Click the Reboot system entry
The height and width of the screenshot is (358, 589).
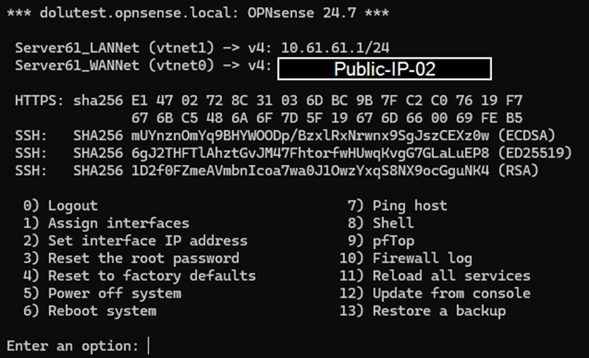pyautogui.click(x=90, y=312)
